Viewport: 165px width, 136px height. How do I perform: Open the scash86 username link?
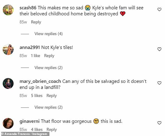28,8
